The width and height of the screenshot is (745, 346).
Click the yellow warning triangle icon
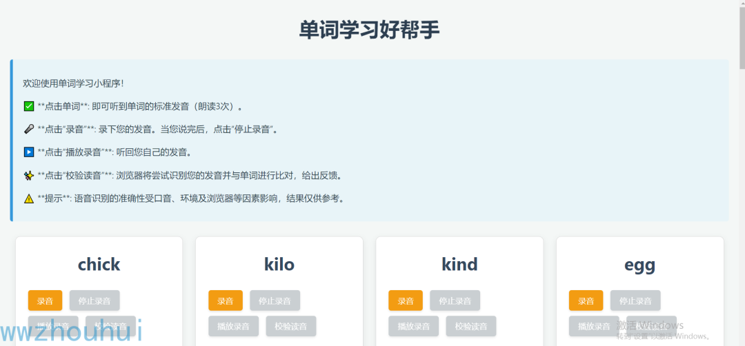[x=29, y=199]
